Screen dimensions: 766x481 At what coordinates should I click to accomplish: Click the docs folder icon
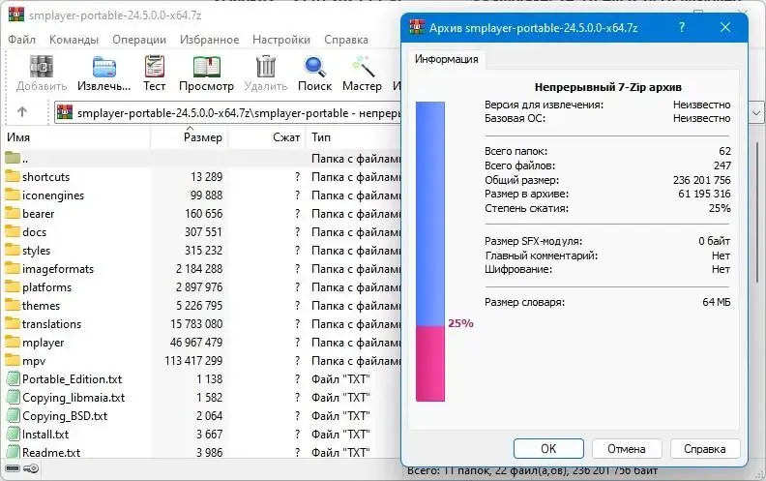pyautogui.click(x=13, y=231)
